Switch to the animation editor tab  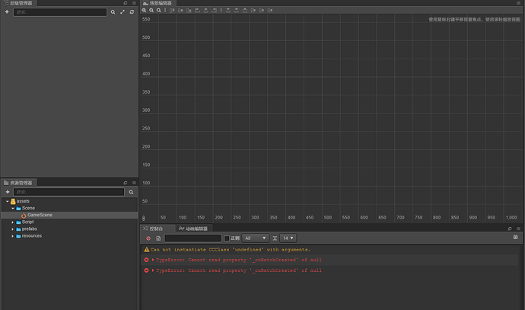click(193, 229)
